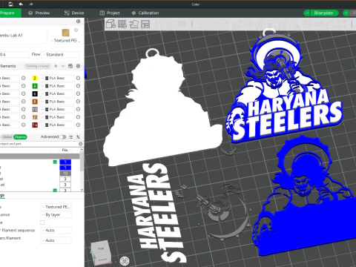Screen dimensions: 356x267
Task: Open filament sequence Auto dropdown
Action: click(56, 231)
